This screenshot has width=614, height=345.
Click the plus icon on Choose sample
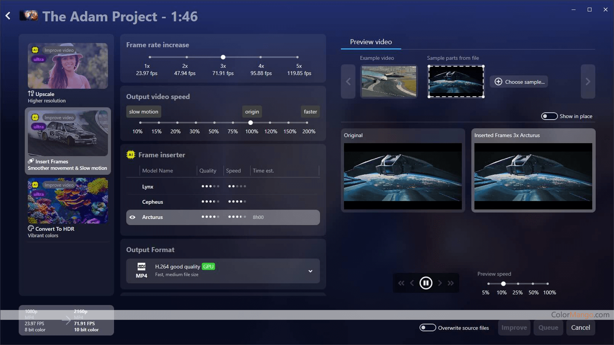coord(498,81)
